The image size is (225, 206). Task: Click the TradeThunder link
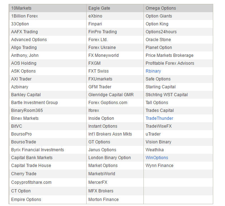[x=159, y=118]
